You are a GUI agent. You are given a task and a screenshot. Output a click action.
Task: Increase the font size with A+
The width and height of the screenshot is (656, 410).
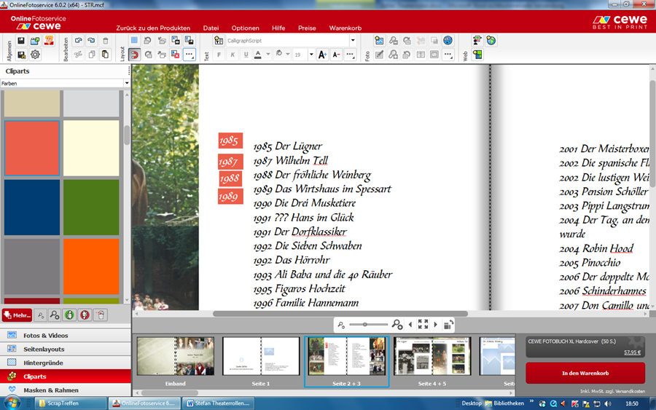click(323, 55)
